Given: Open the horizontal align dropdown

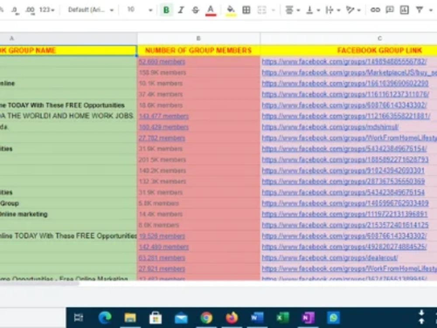Looking at the screenshot, I should [x=292, y=10].
